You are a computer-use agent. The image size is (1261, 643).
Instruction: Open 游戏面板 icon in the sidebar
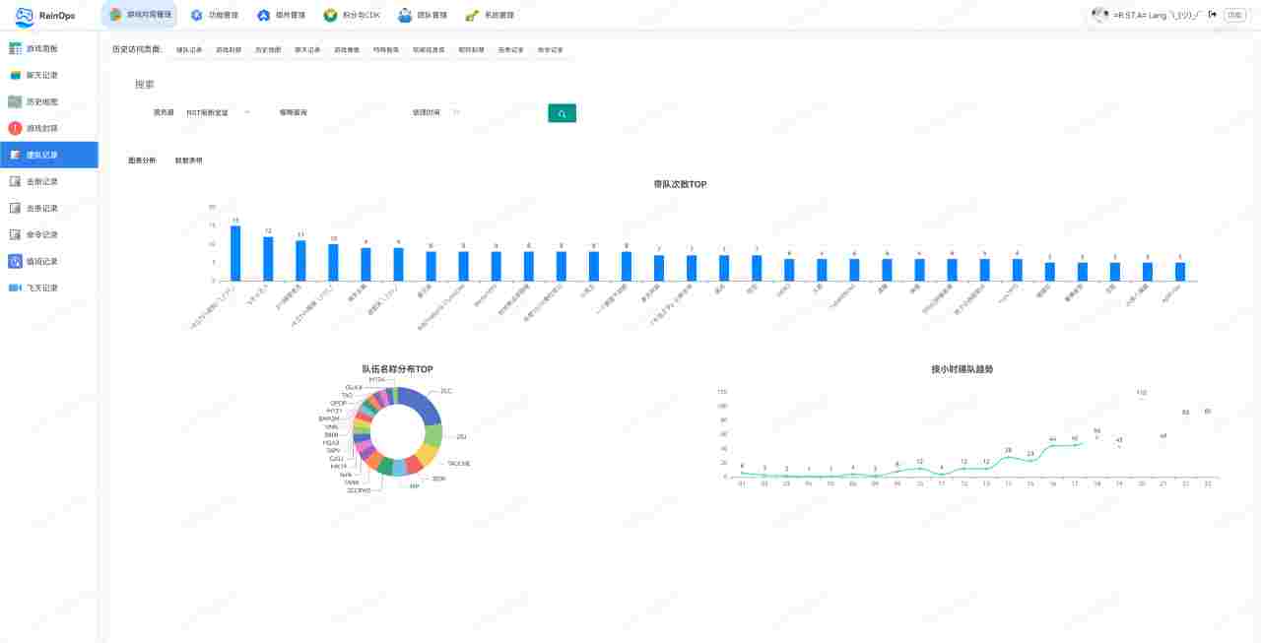[16, 48]
